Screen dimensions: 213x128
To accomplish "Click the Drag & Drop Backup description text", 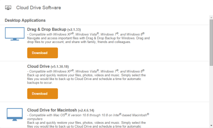I will point(88,40).
